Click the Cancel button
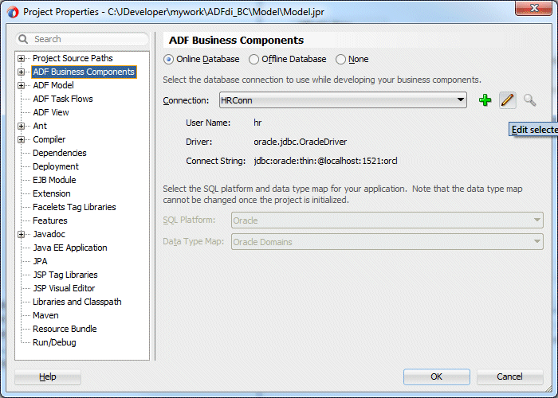Viewport: 558px width, 398px height. click(509, 377)
